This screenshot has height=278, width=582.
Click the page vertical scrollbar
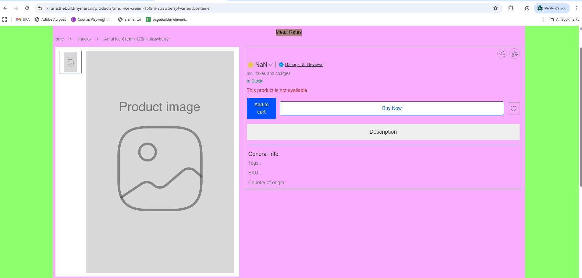[580, 117]
